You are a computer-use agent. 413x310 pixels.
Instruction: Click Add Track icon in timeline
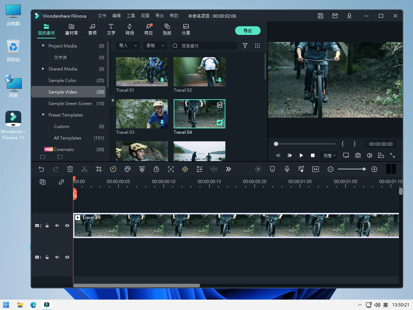pos(42,182)
